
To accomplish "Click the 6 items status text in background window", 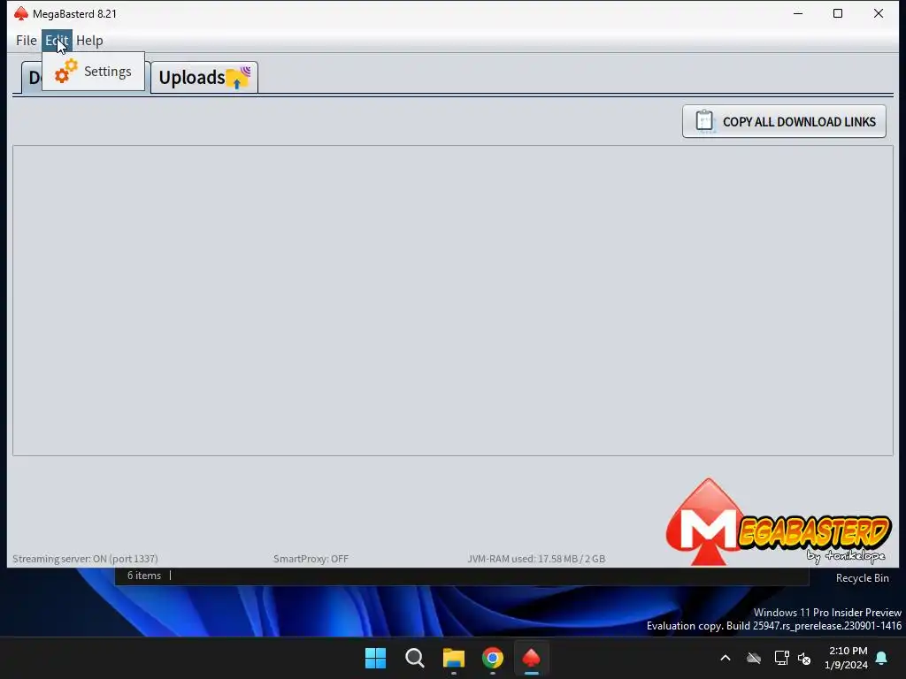I will click(144, 576).
